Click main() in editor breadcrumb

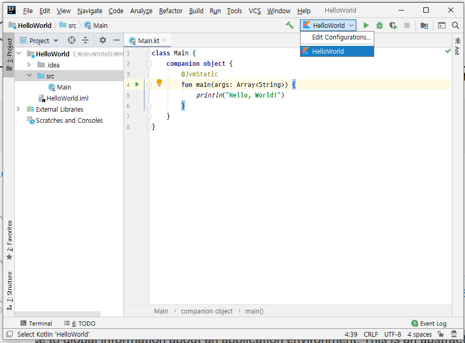[254, 311]
